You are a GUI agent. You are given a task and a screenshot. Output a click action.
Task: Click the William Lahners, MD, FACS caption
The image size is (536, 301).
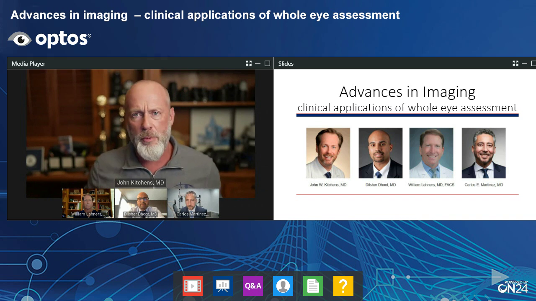pyautogui.click(x=431, y=184)
